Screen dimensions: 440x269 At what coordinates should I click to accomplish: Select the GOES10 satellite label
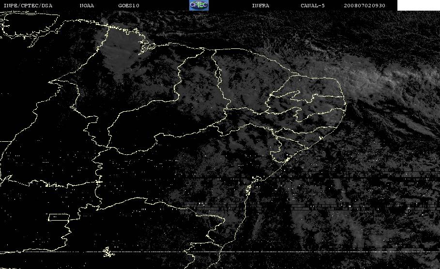point(129,5)
